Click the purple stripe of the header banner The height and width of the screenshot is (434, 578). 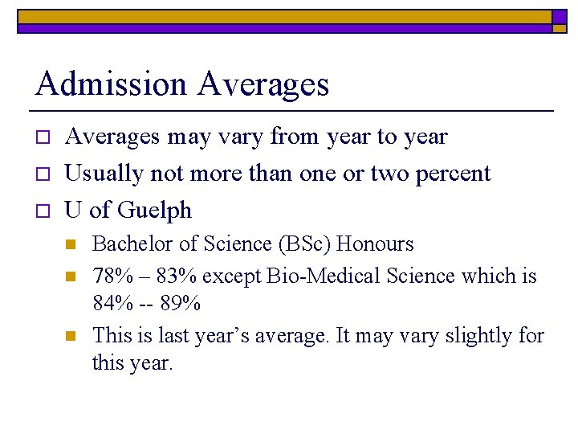coord(284,29)
